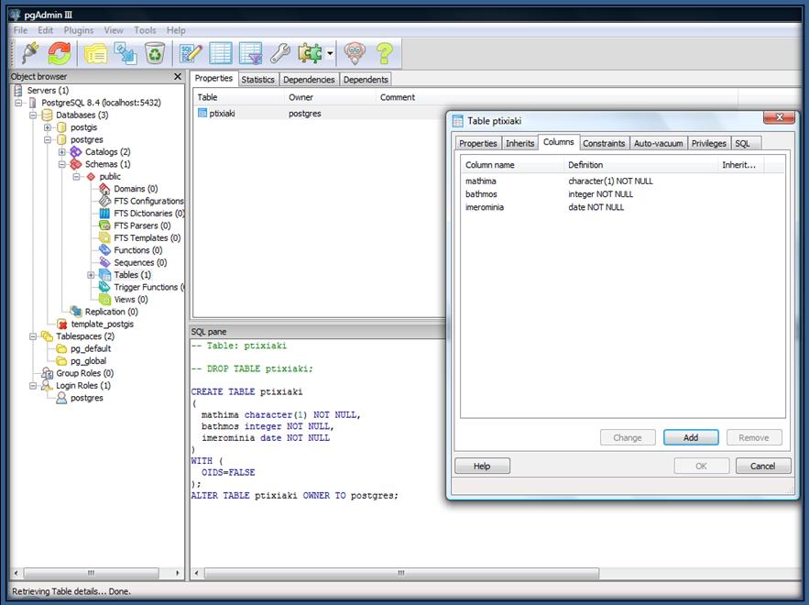Click the connect to server plug icon

pyautogui.click(x=30, y=53)
